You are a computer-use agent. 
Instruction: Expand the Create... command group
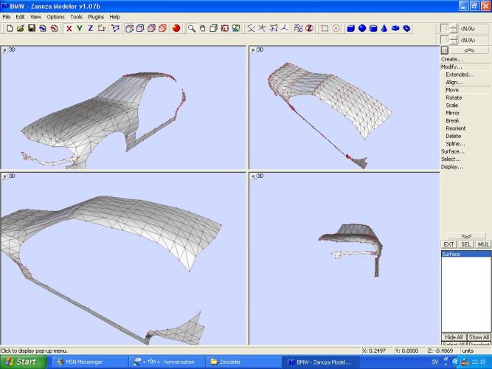pos(451,59)
